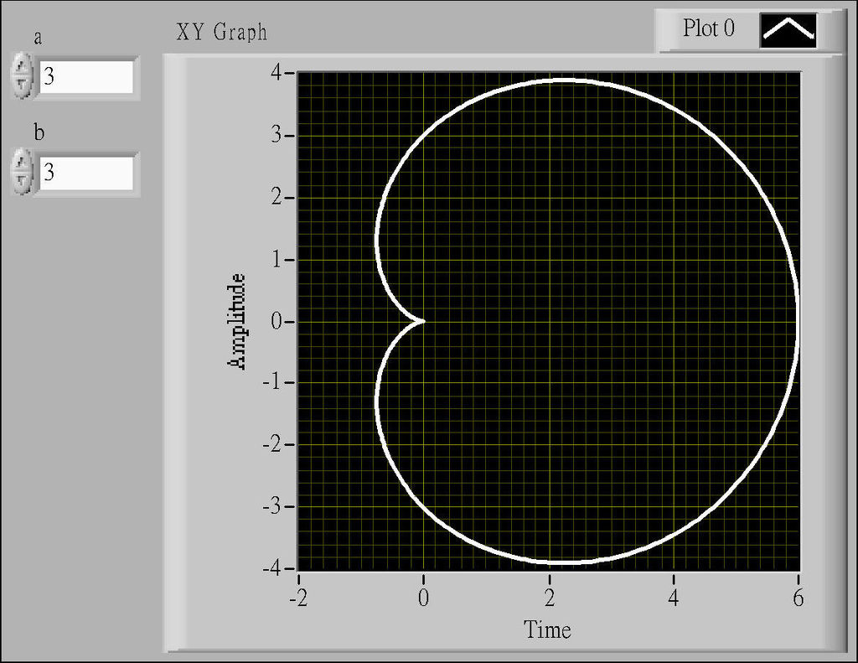Screen dimensions: 858x663
Task: Click the y-axis tick label -2
Action: [272, 444]
